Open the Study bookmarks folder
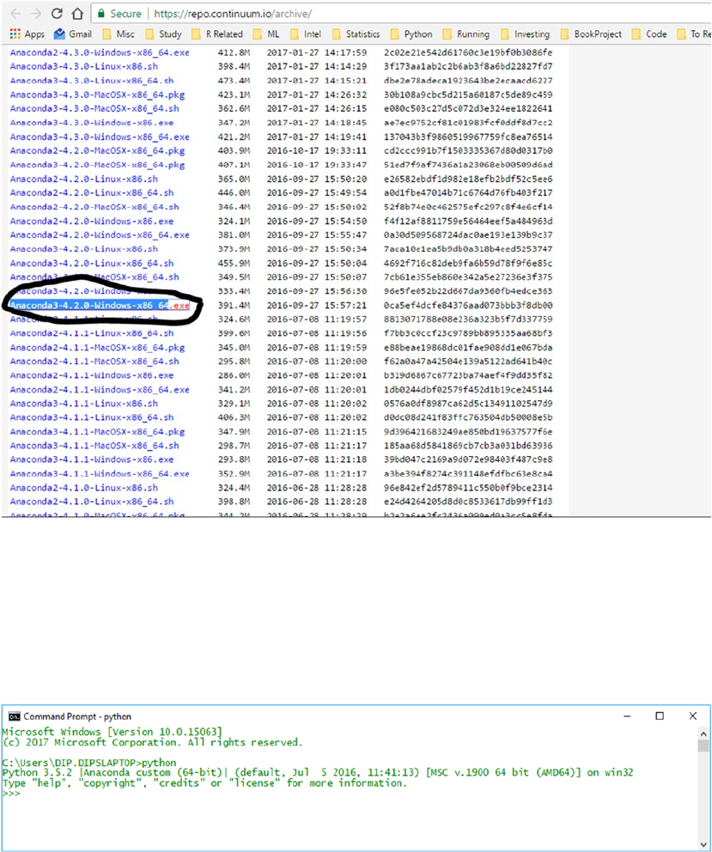The width and height of the screenshot is (712, 852). click(163, 33)
